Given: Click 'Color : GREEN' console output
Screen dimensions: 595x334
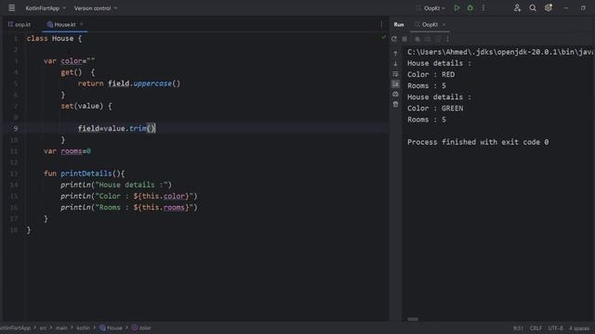Looking at the screenshot, I should 435,109.
